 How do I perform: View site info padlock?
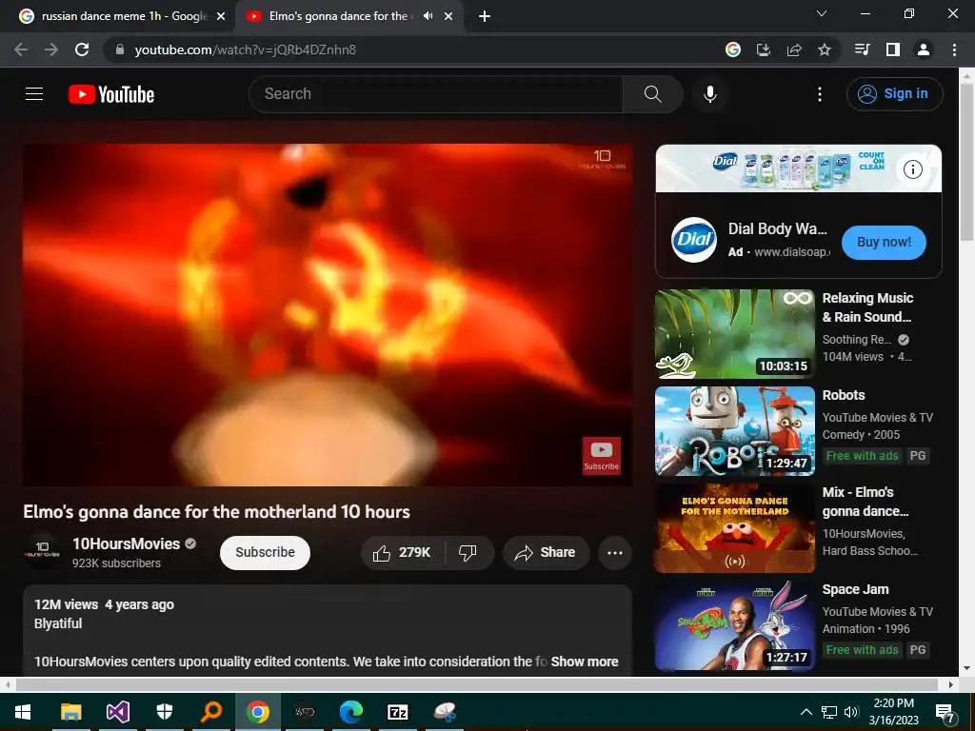120,49
